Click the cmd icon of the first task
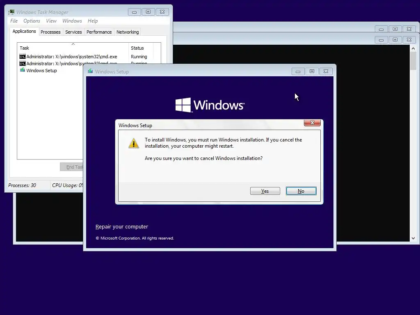This screenshot has height=315, width=420. tap(23, 57)
